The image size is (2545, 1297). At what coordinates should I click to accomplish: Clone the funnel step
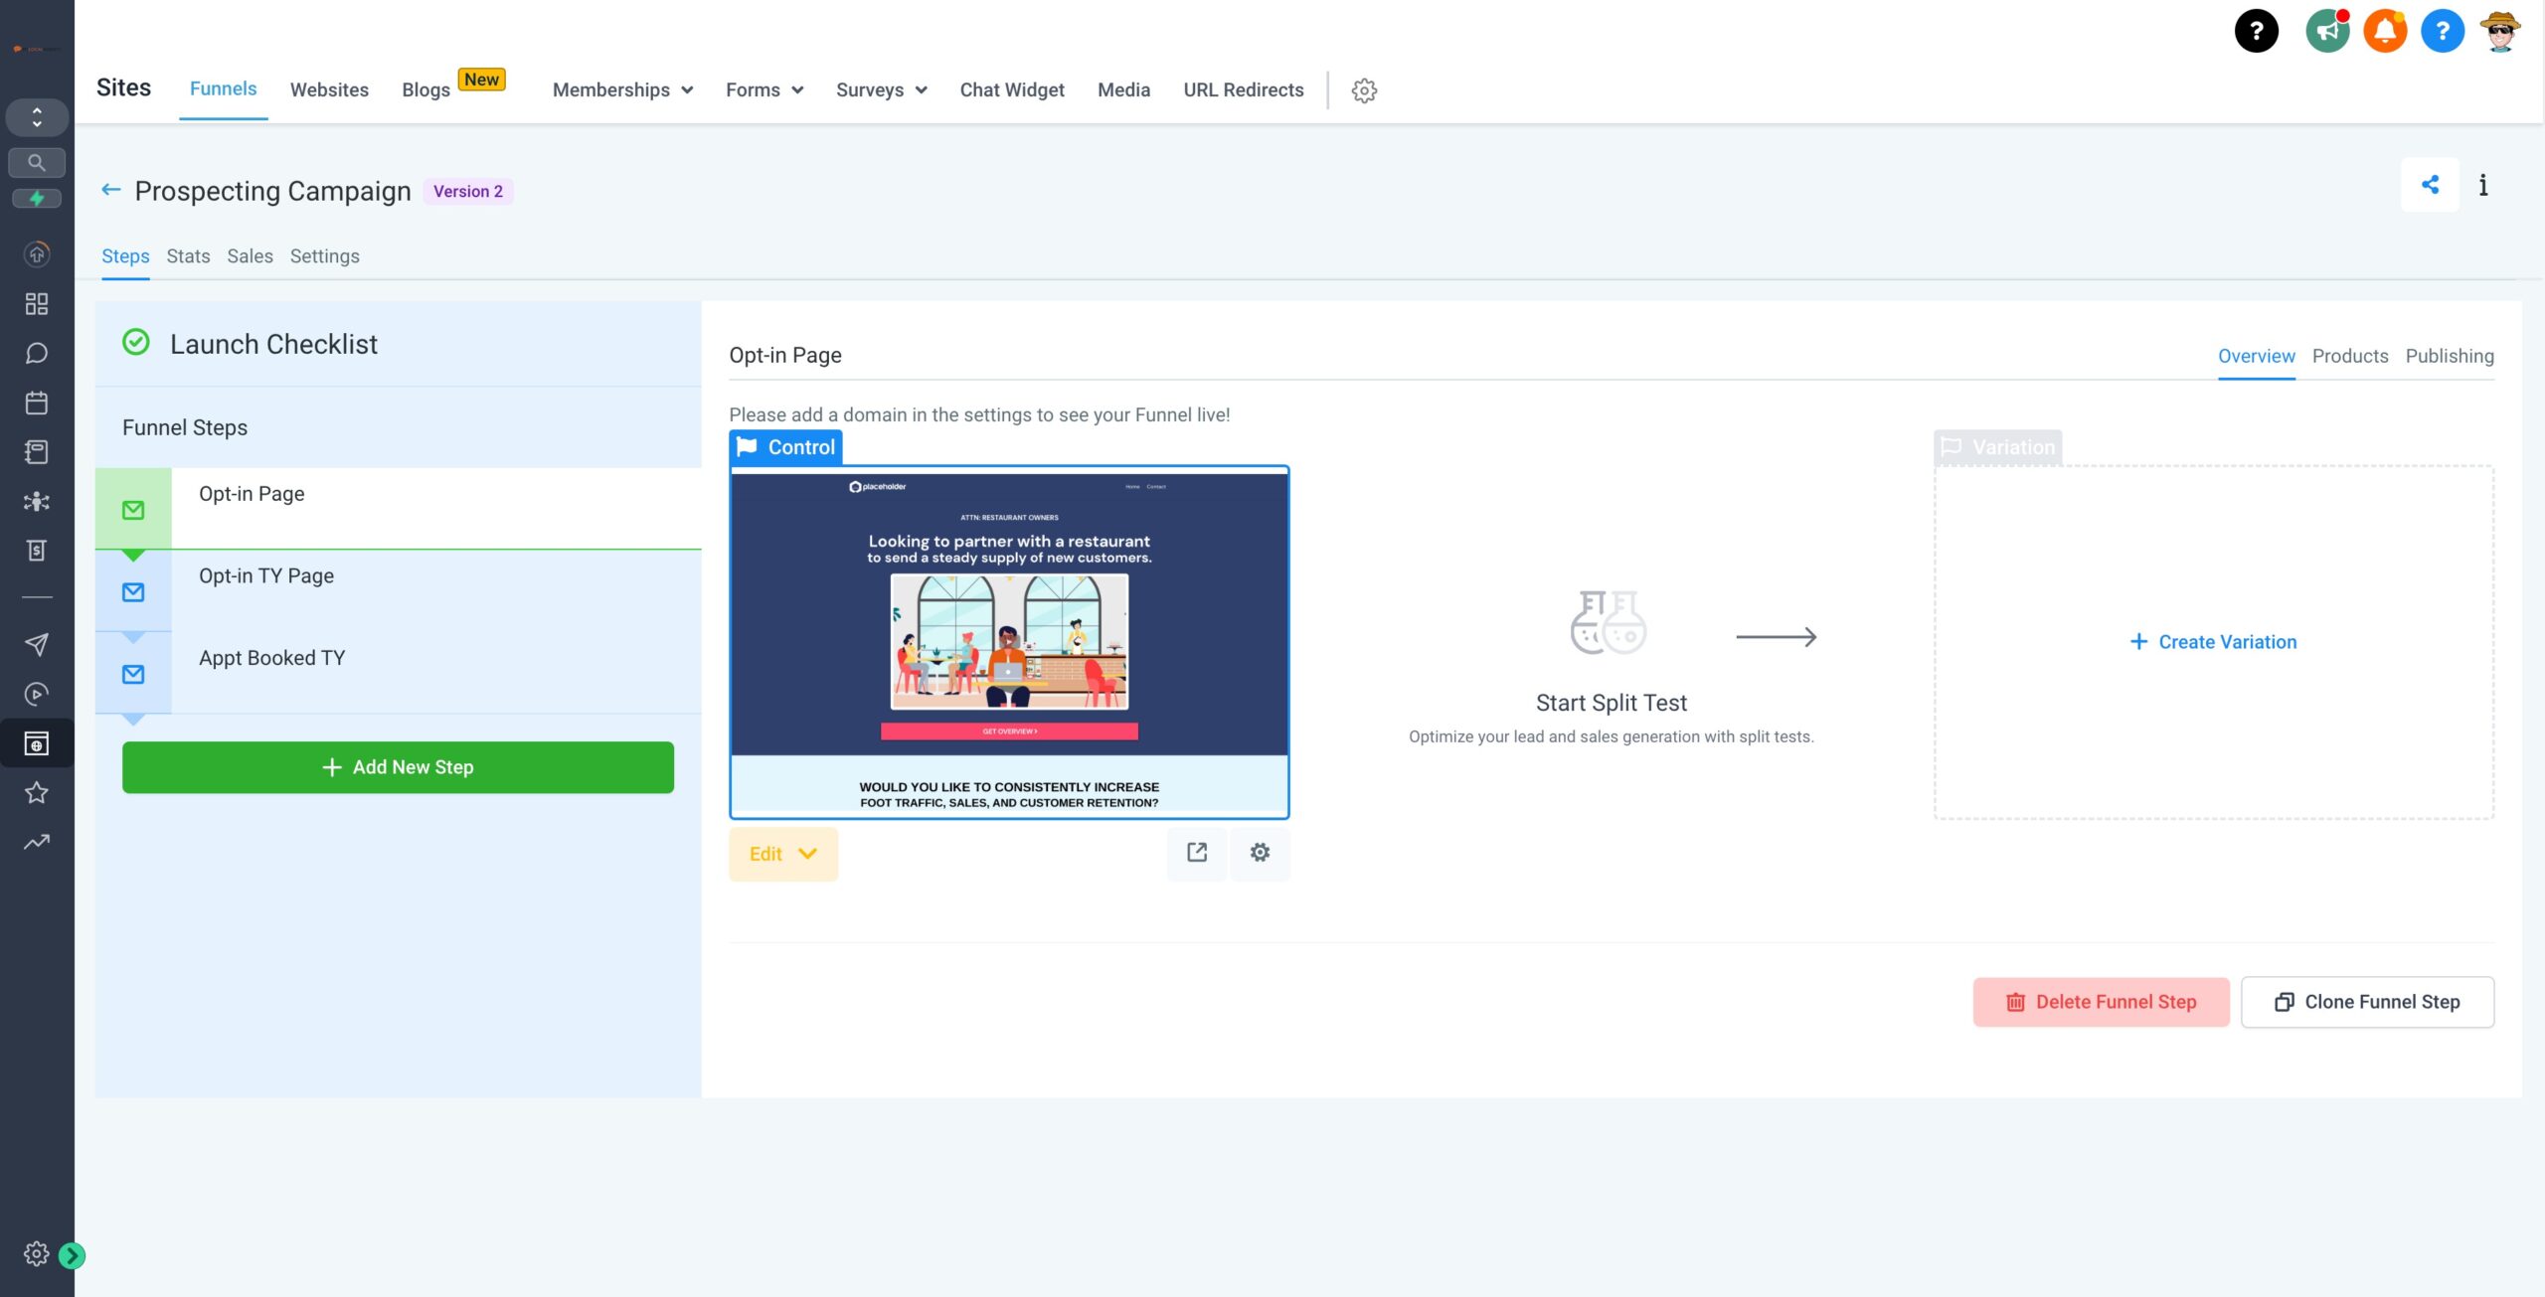click(x=2368, y=1002)
